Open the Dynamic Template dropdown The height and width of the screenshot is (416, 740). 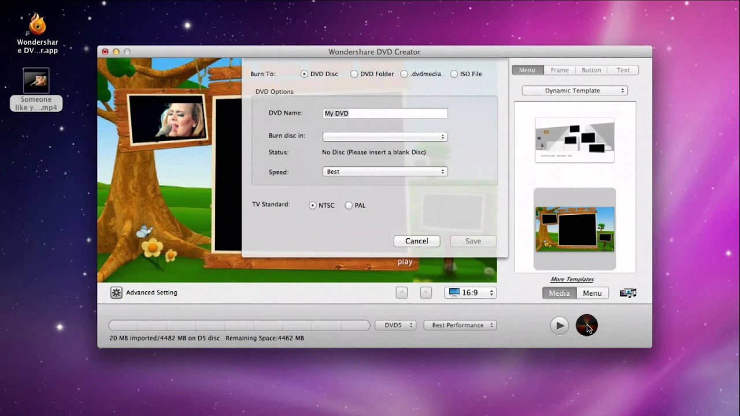575,91
